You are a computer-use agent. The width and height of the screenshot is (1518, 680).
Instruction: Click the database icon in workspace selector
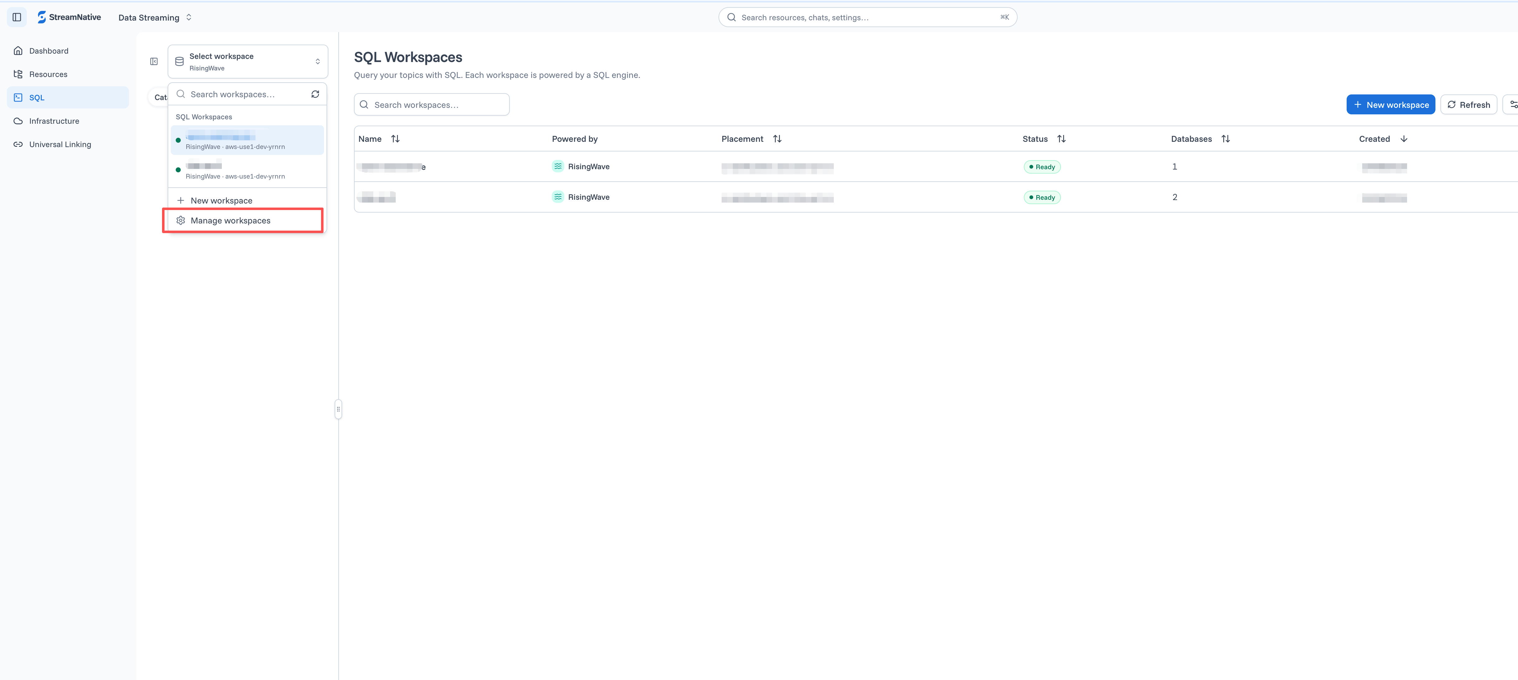tap(180, 61)
